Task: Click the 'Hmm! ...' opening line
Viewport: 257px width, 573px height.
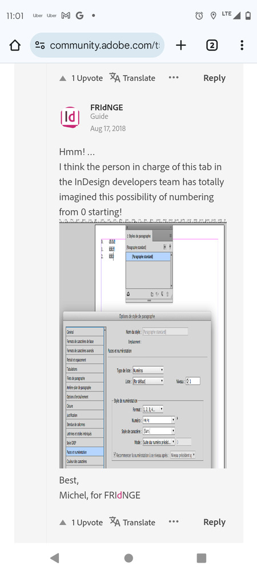Action: pyautogui.click(x=77, y=152)
